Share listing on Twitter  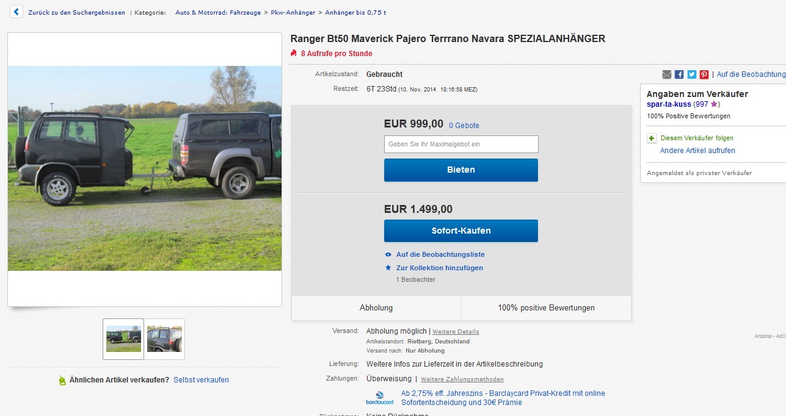click(692, 74)
